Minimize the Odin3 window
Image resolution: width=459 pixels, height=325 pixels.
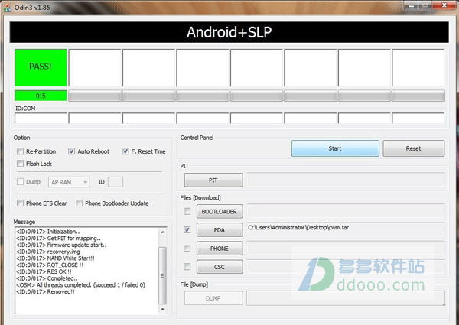[x=412, y=6]
